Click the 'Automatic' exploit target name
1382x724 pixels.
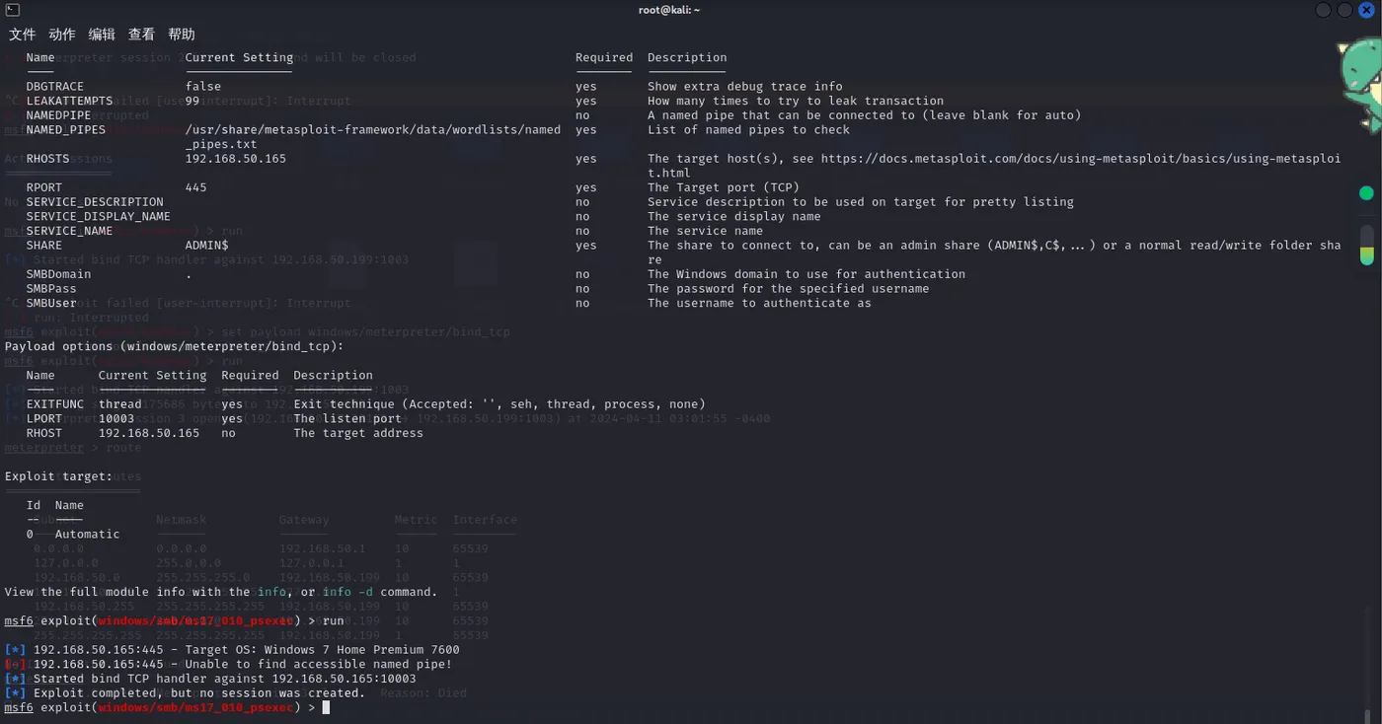(88, 535)
